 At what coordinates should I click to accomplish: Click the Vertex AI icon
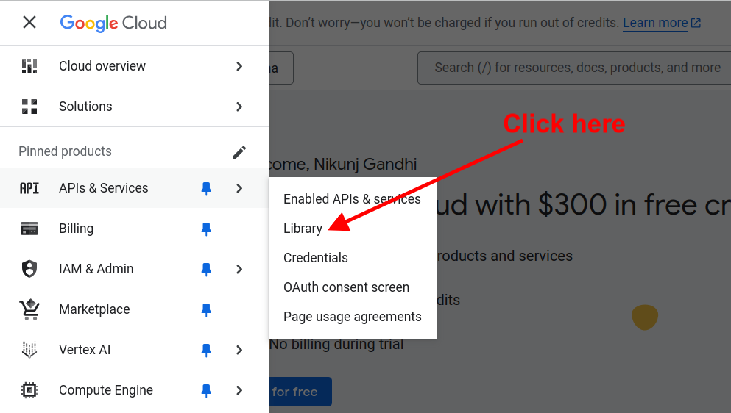[x=29, y=350]
